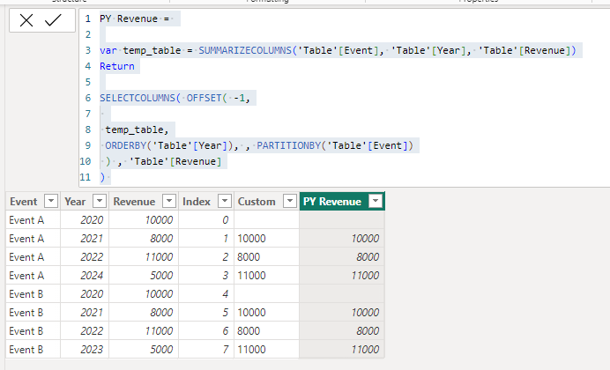
Task: Click line number 7 in the editor gutter
Action: 88,114
